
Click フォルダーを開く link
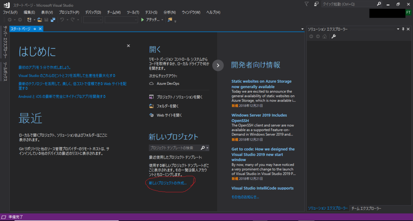coord(168,106)
